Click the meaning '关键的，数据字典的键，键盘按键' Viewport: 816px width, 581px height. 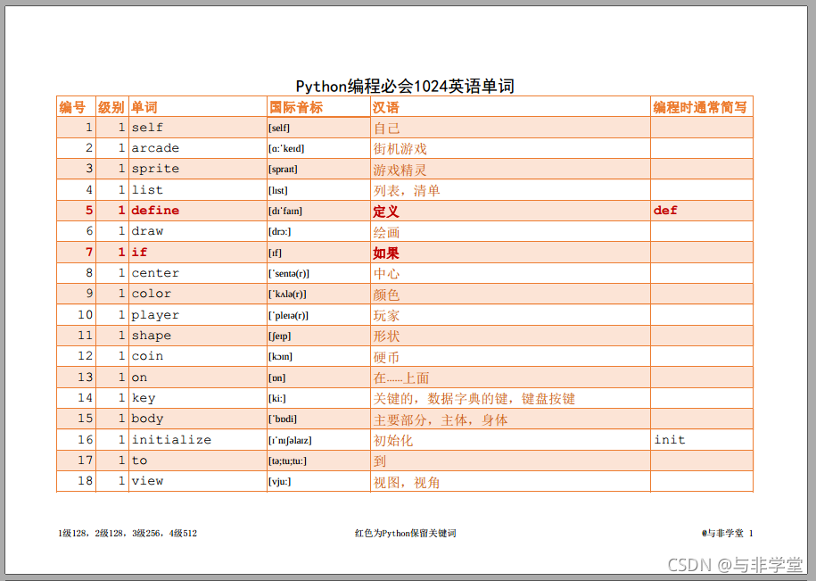474,399
